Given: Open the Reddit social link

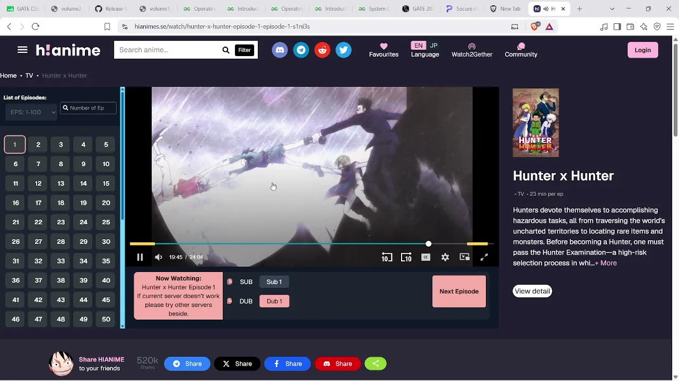Looking at the screenshot, I should [x=323, y=50].
